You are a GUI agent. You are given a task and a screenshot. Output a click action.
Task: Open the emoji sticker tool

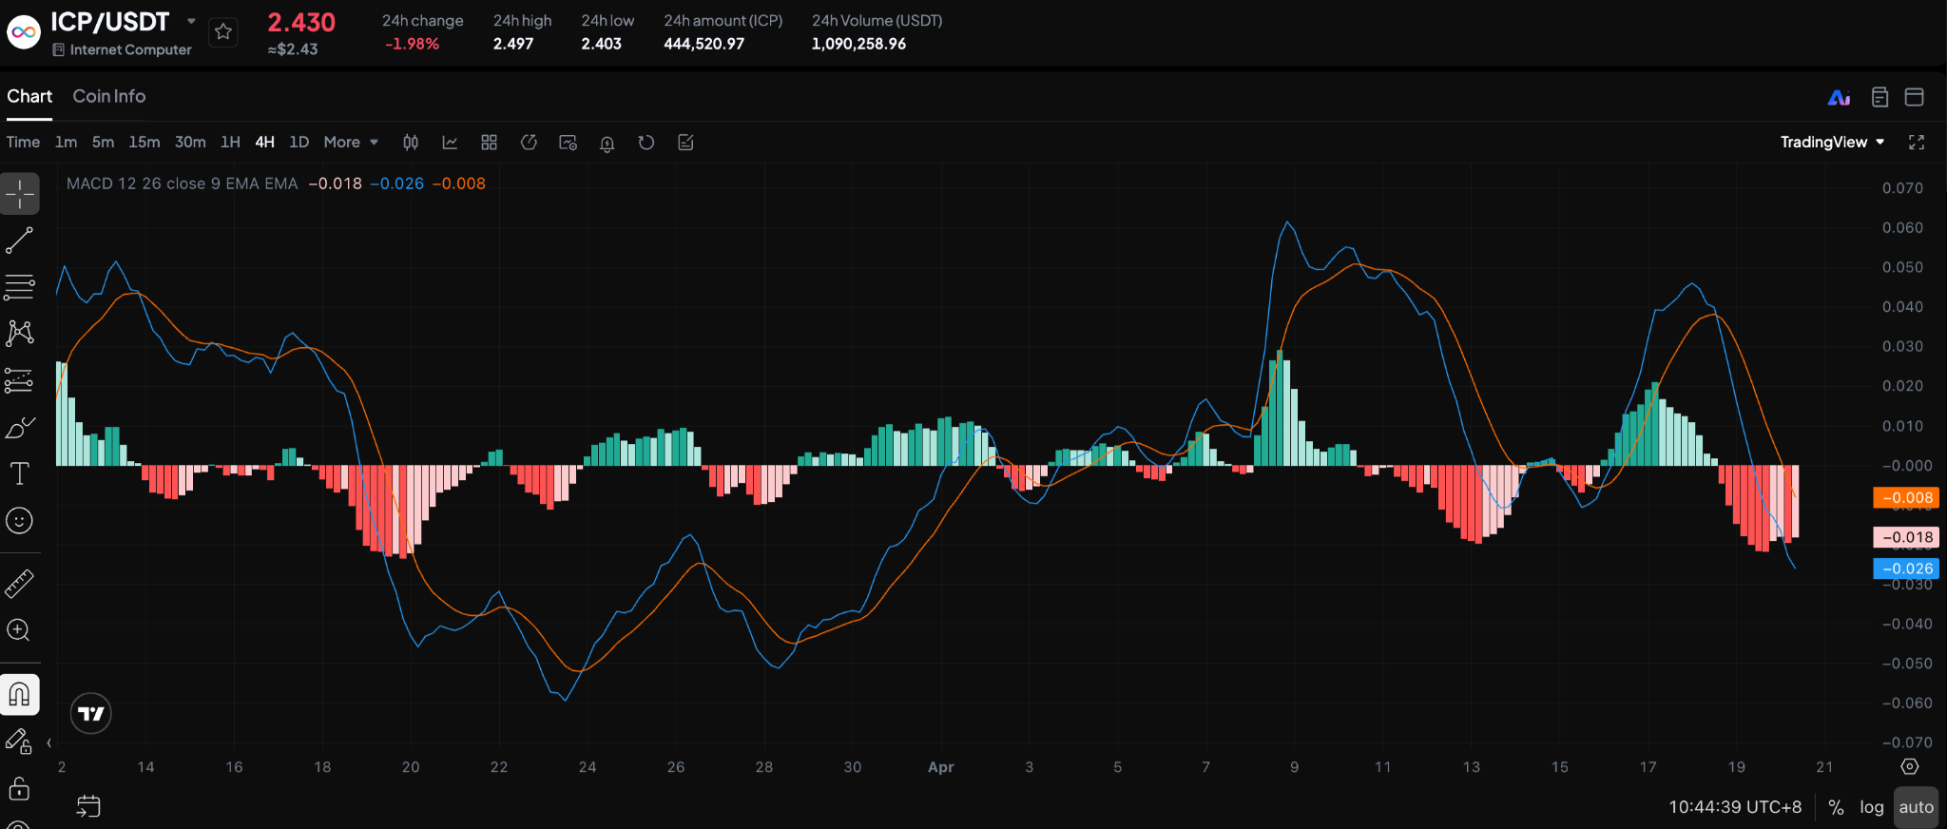(19, 521)
